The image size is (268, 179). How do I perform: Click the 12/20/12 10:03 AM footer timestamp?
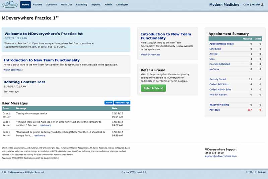(256, 172)
